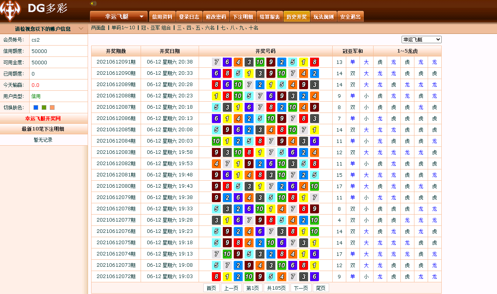Switch to the green skin color
The width and height of the screenshot is (497, 294).
44,107
